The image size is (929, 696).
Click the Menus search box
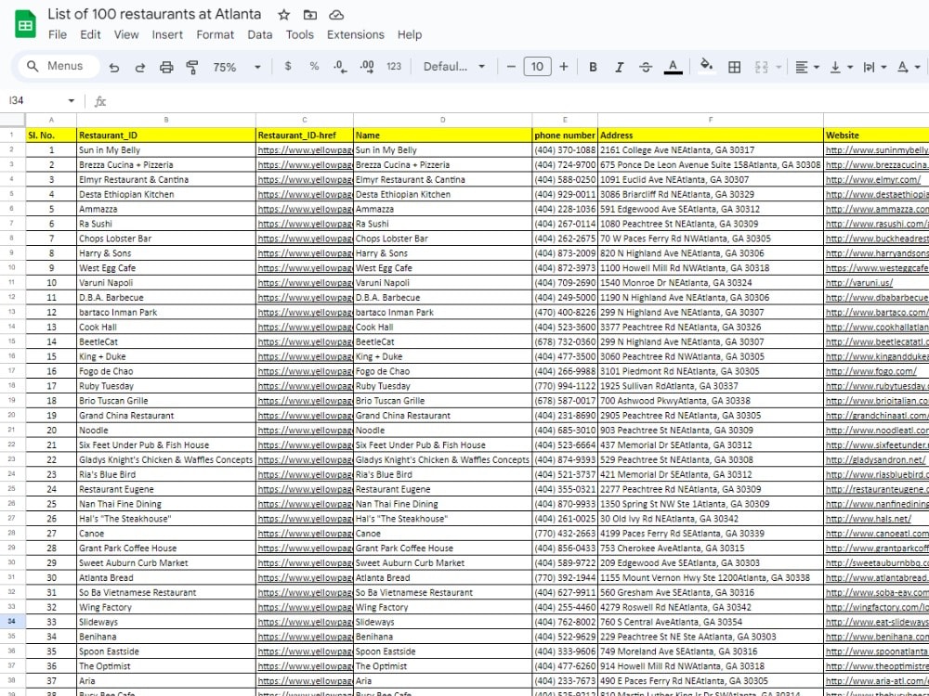[59, 66]
